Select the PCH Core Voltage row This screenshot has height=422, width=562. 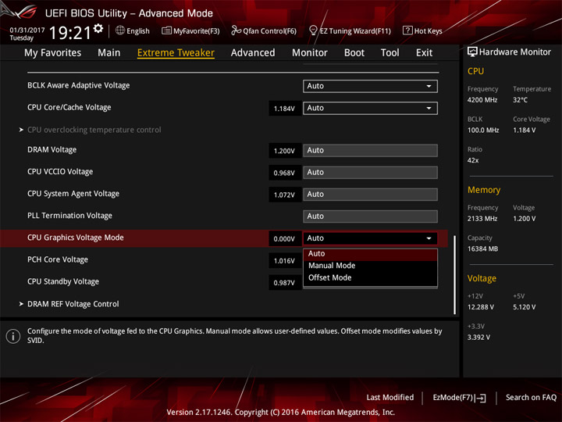[x=57, y=259]
